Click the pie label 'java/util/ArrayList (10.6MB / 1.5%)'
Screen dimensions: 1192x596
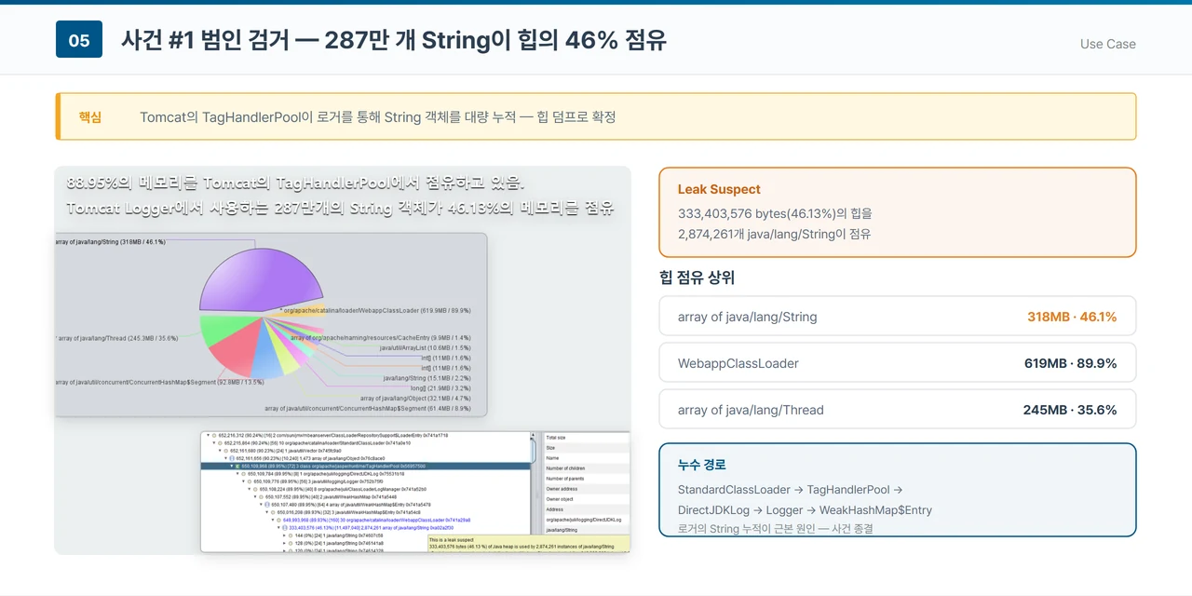pos(425,347)
